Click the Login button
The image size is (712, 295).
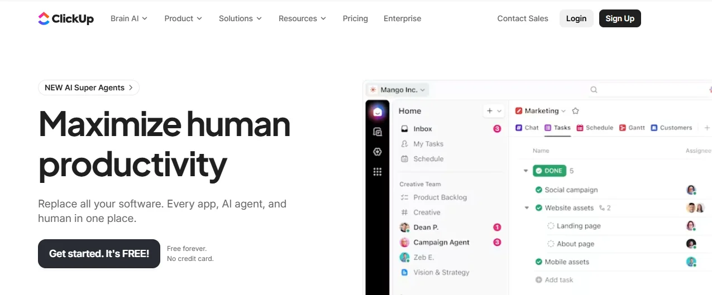(x=576, y=18)
